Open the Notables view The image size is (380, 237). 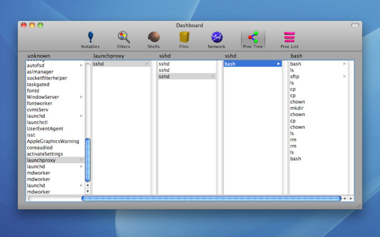click(x=90, y=40)
